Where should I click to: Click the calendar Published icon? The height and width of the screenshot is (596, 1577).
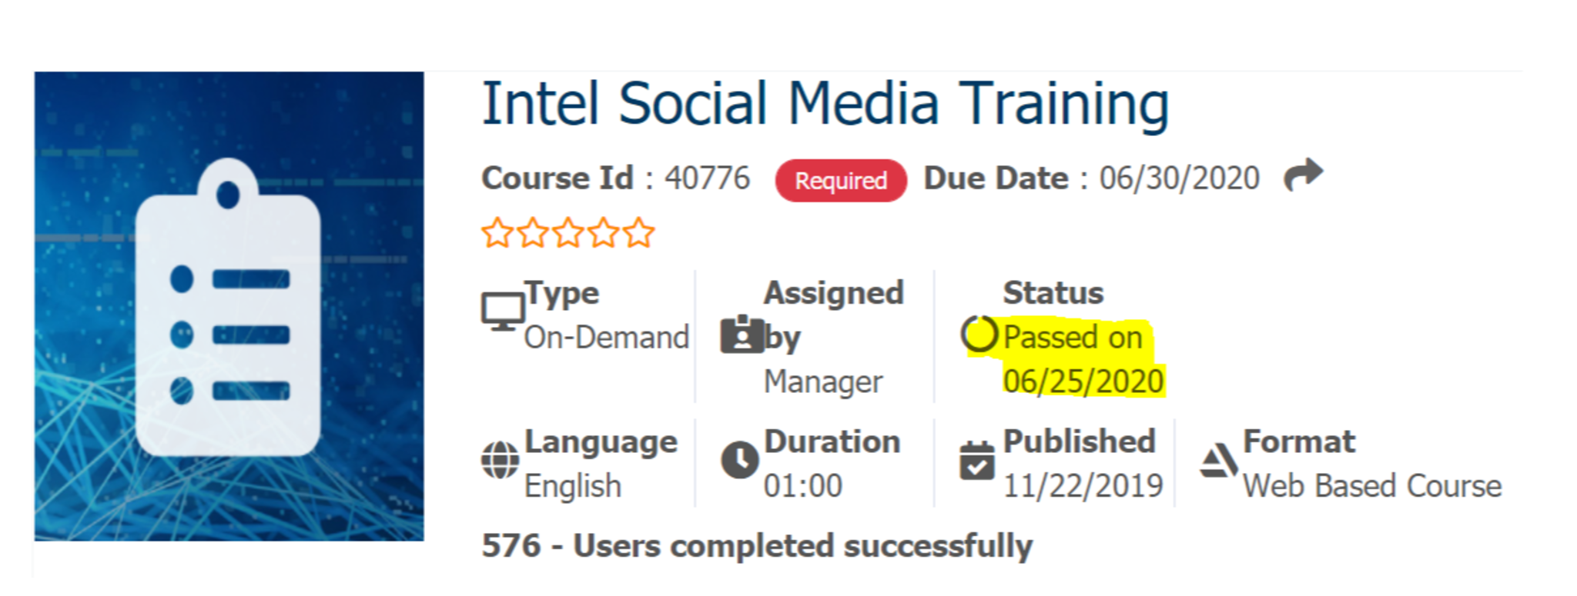976,461
